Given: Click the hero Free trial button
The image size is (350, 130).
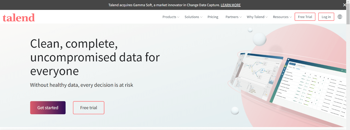Looking at the screenshot, I should point(88,108).
